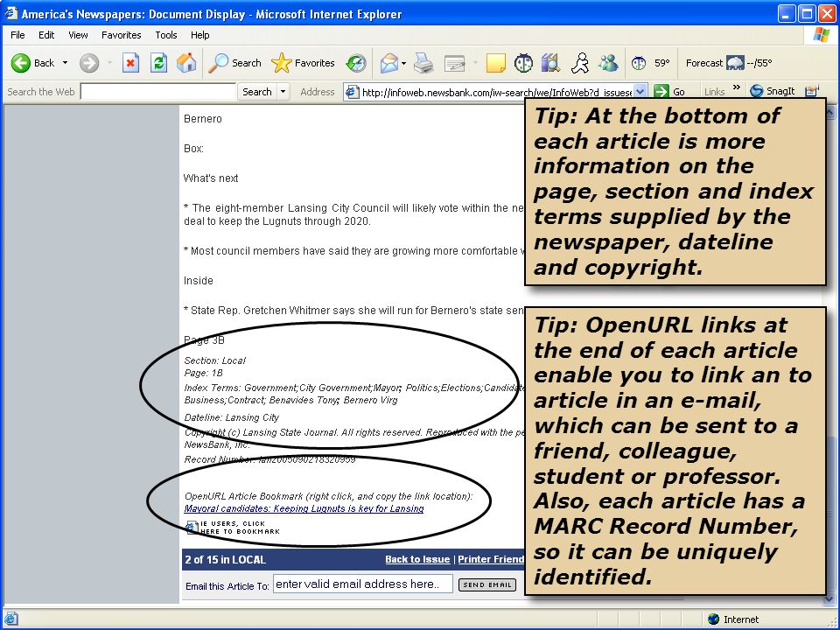840x630 pixels.
Task: Expand the web Search button dropdown
Action: point(283,92)
